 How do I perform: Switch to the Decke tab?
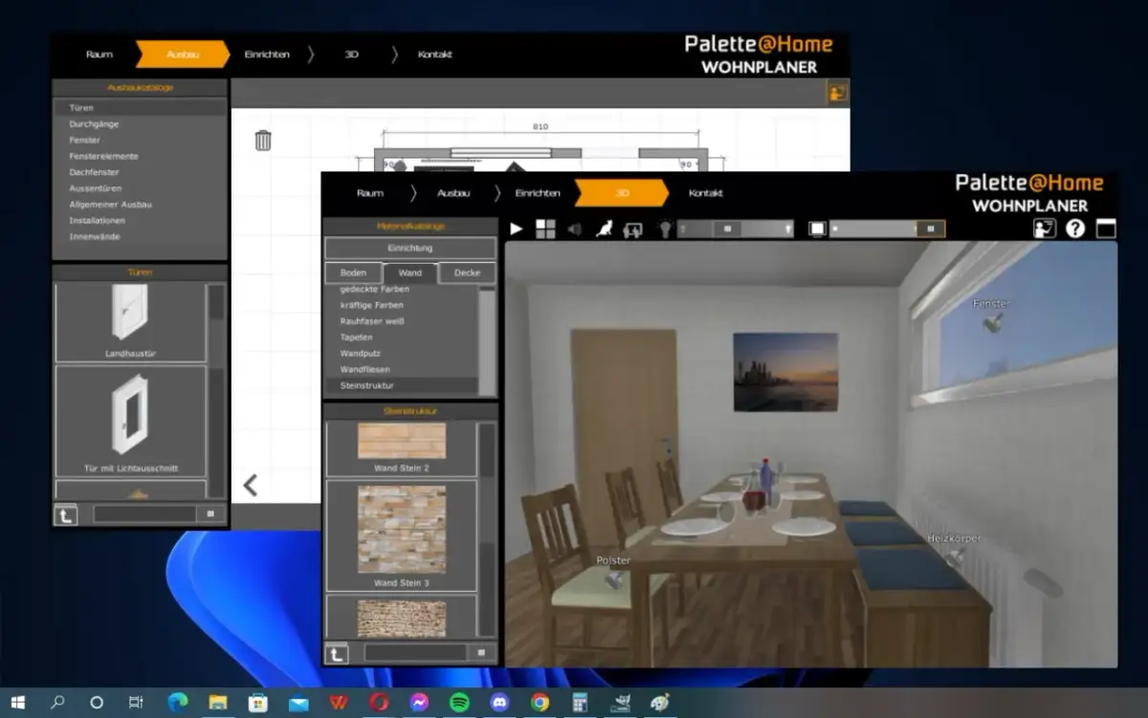(x=467, y=272)
